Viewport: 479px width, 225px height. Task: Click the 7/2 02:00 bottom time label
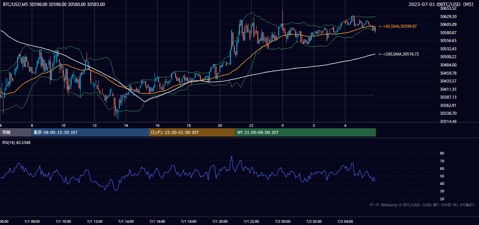pos(314,222)
